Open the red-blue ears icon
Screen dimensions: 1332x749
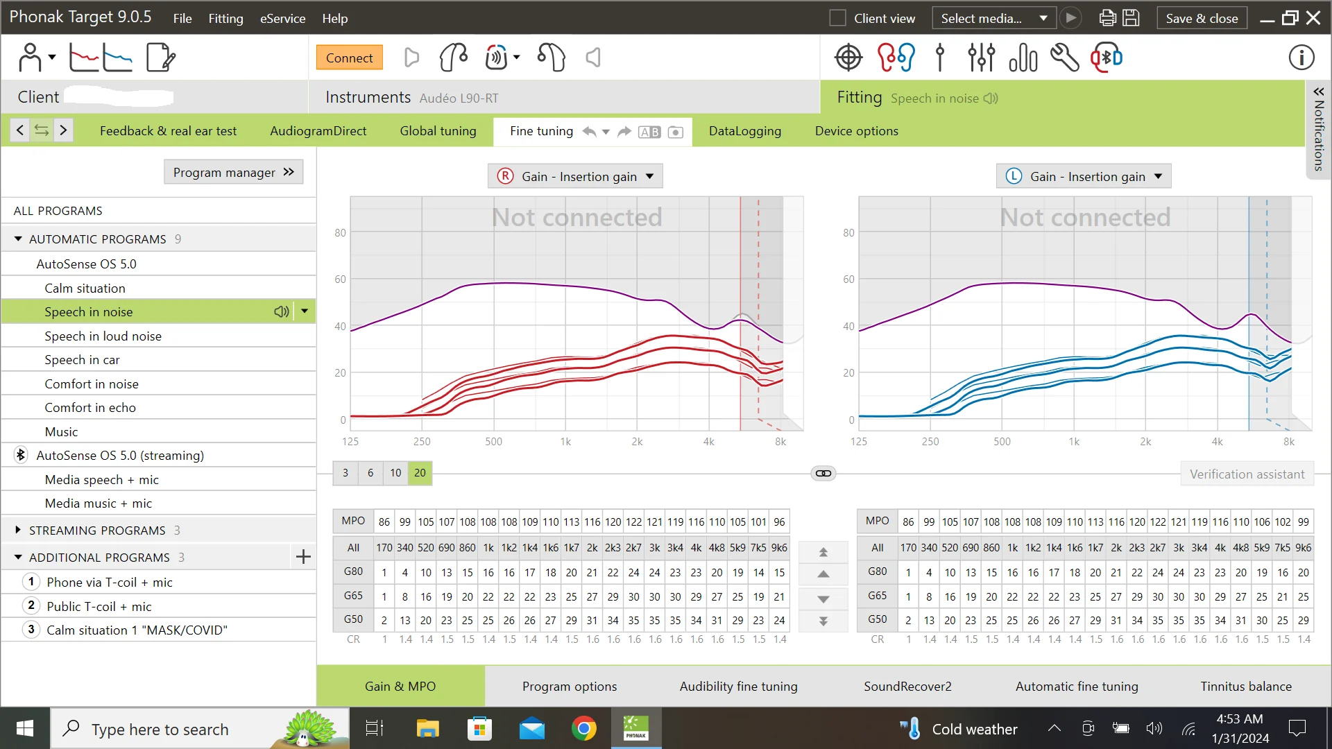pyautogui.click(x=896, y=58)
